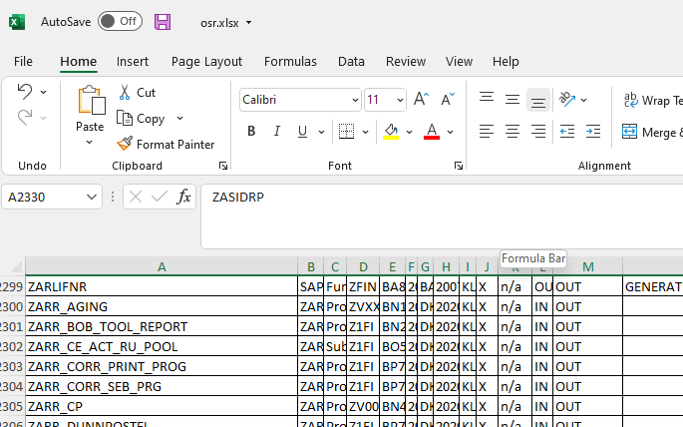
Task: Decrease font size with the small A
Action: [x=448, y=100]
